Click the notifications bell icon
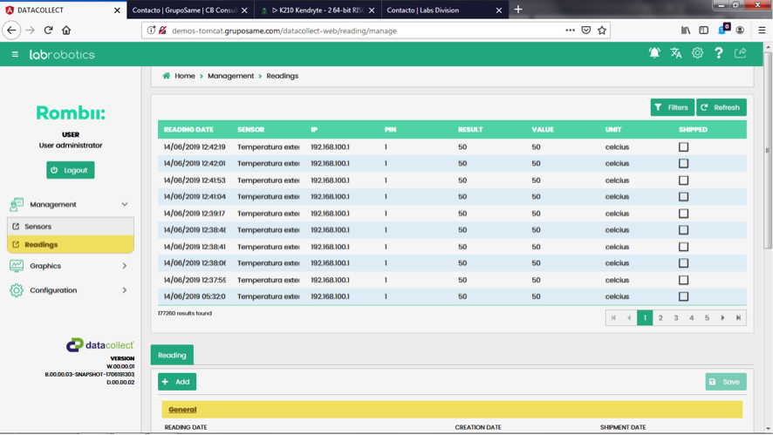Screen dimensions: 773x435 (x=654, y=53)
